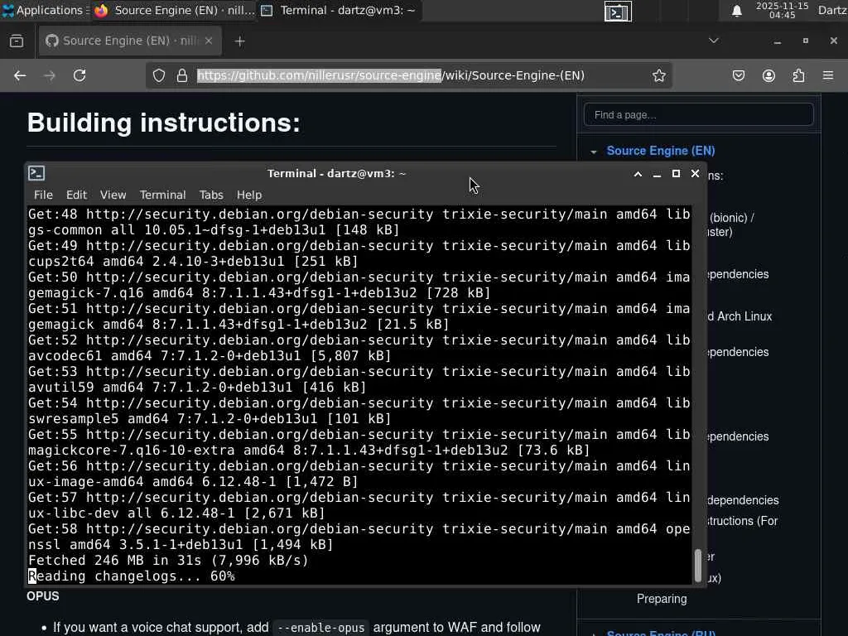This screenshot has width=848, height=636.
Task: Click the --enable-opus code text
Action: pyautogui.click(x=321, y=628)
